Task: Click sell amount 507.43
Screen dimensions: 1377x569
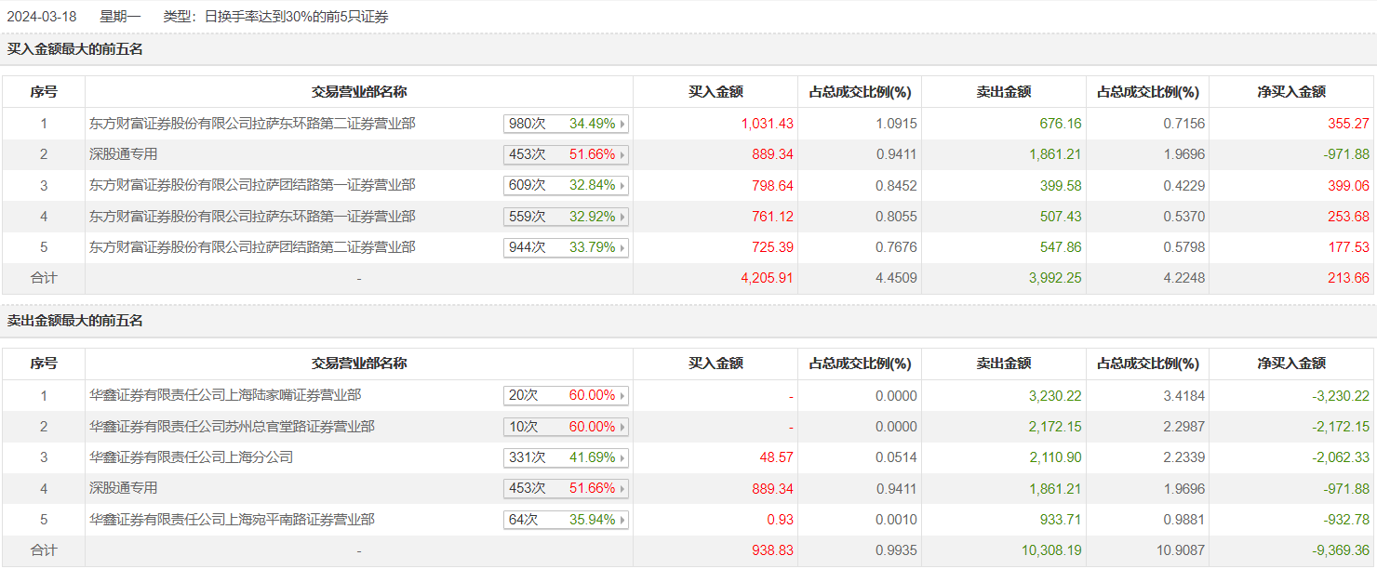Action: pos(1061,217)
